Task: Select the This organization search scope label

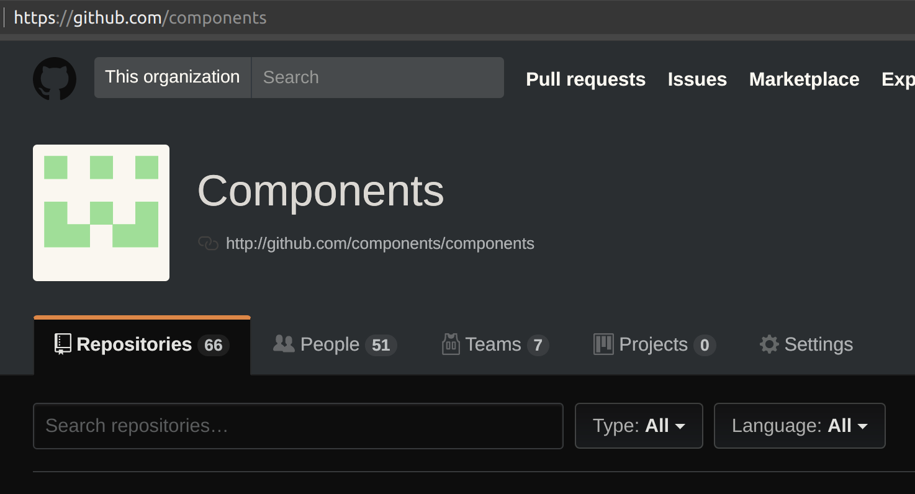Action: click(173, 78)
